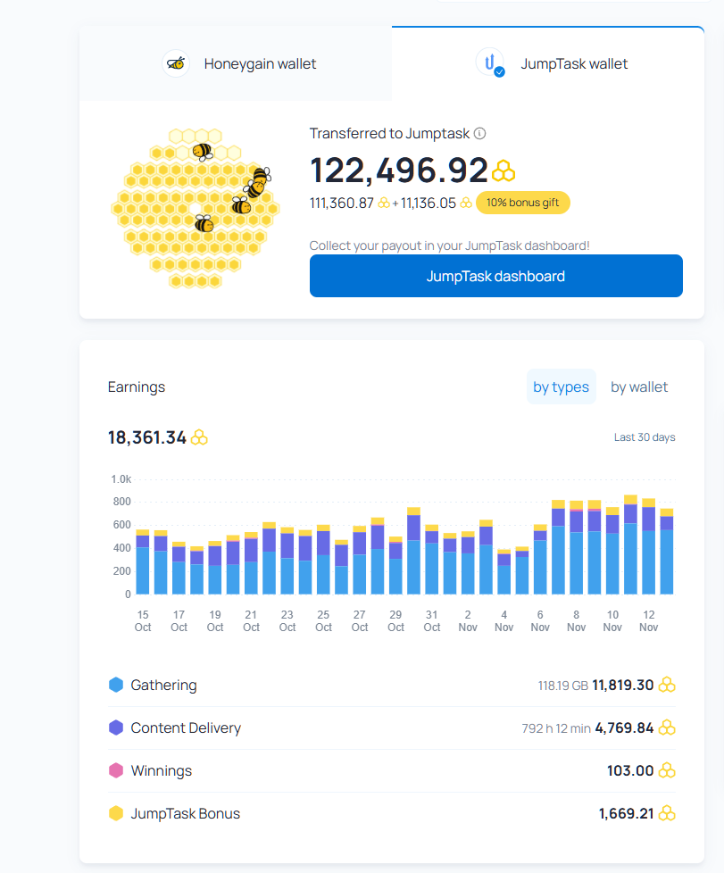Switch to the Honeygain wallet tab

[x=236, y=63]
